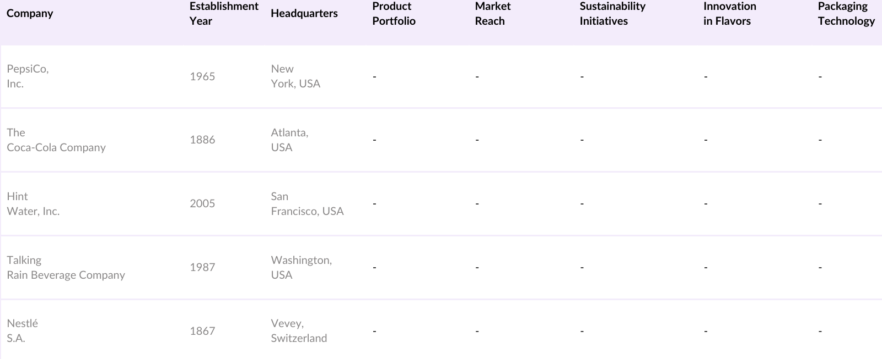Image resolution: width=882 pixels, height=359 pixels.
Task: Click the 1965 establishment year cell
Action: pos(202,76)
